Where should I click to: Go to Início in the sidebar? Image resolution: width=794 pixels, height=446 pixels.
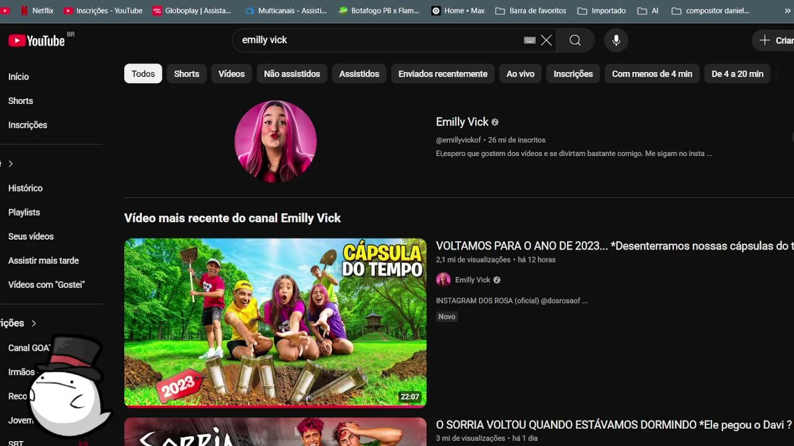click(19, 77)
